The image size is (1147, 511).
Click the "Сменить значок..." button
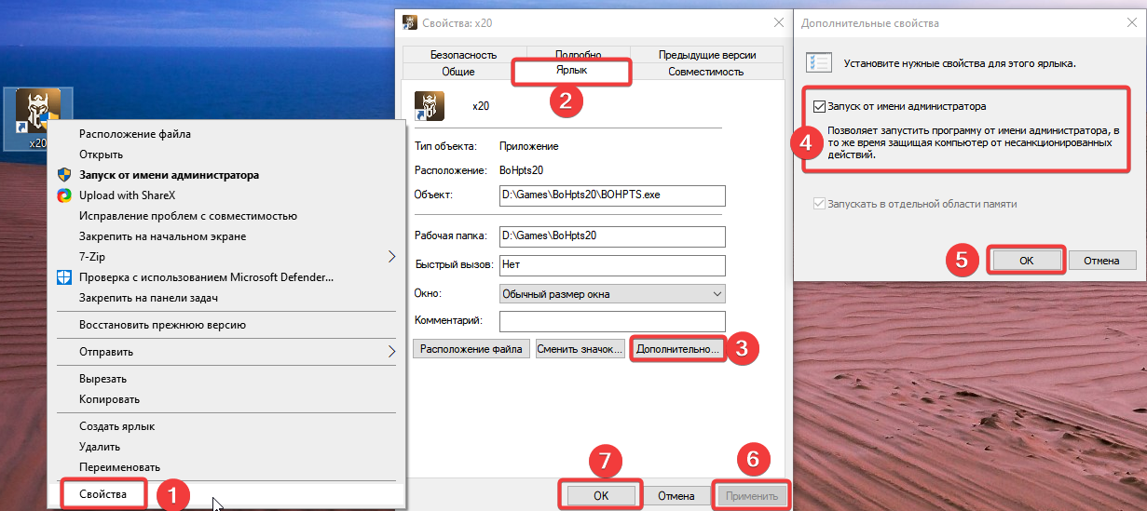pos(580,349)
